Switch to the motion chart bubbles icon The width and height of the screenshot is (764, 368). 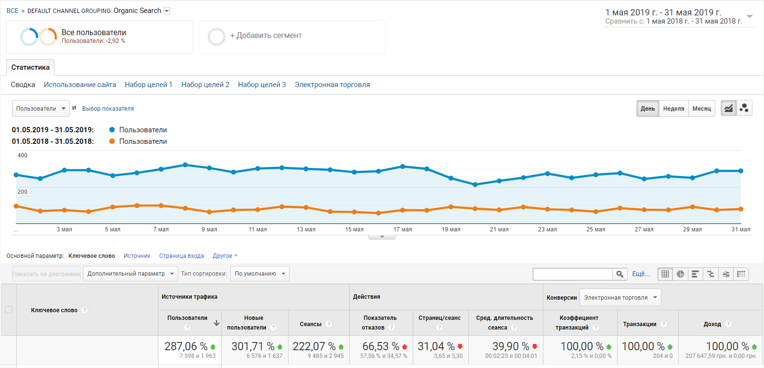744,108
